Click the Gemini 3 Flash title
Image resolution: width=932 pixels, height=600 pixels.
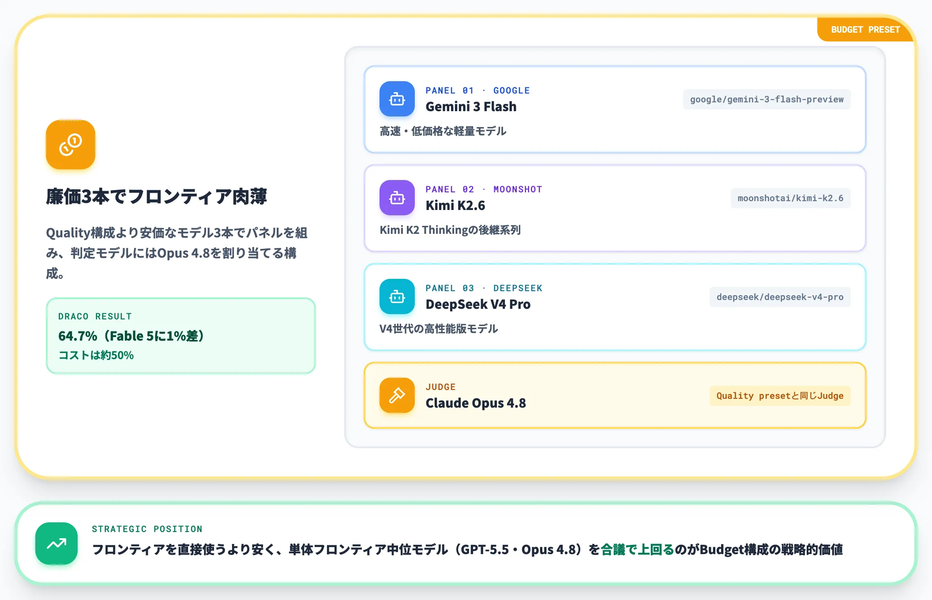[x=471, y=107]
